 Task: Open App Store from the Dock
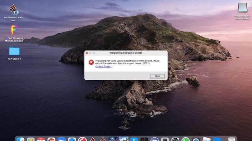(x=134, y=139)
